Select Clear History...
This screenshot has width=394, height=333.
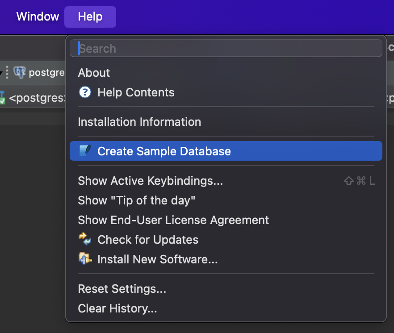pyautogui.click(x=226, y=308)
